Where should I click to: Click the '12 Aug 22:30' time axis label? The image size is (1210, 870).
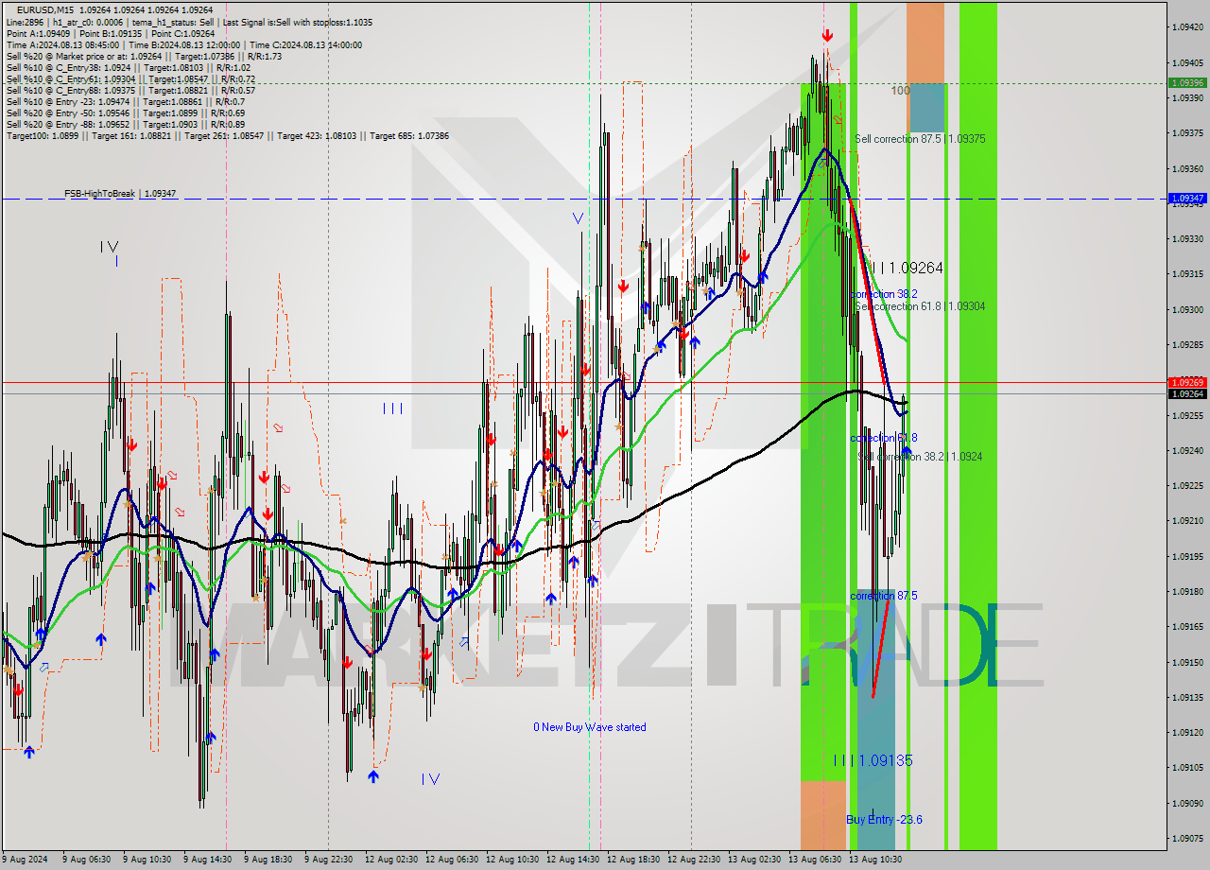point(694,860)
